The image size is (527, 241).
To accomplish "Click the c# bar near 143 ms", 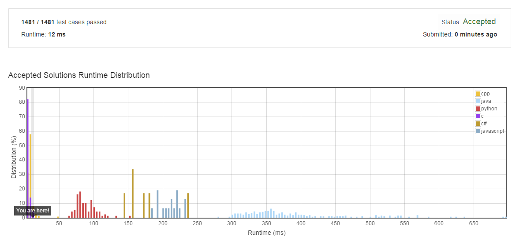I will (x=124, y=205).
